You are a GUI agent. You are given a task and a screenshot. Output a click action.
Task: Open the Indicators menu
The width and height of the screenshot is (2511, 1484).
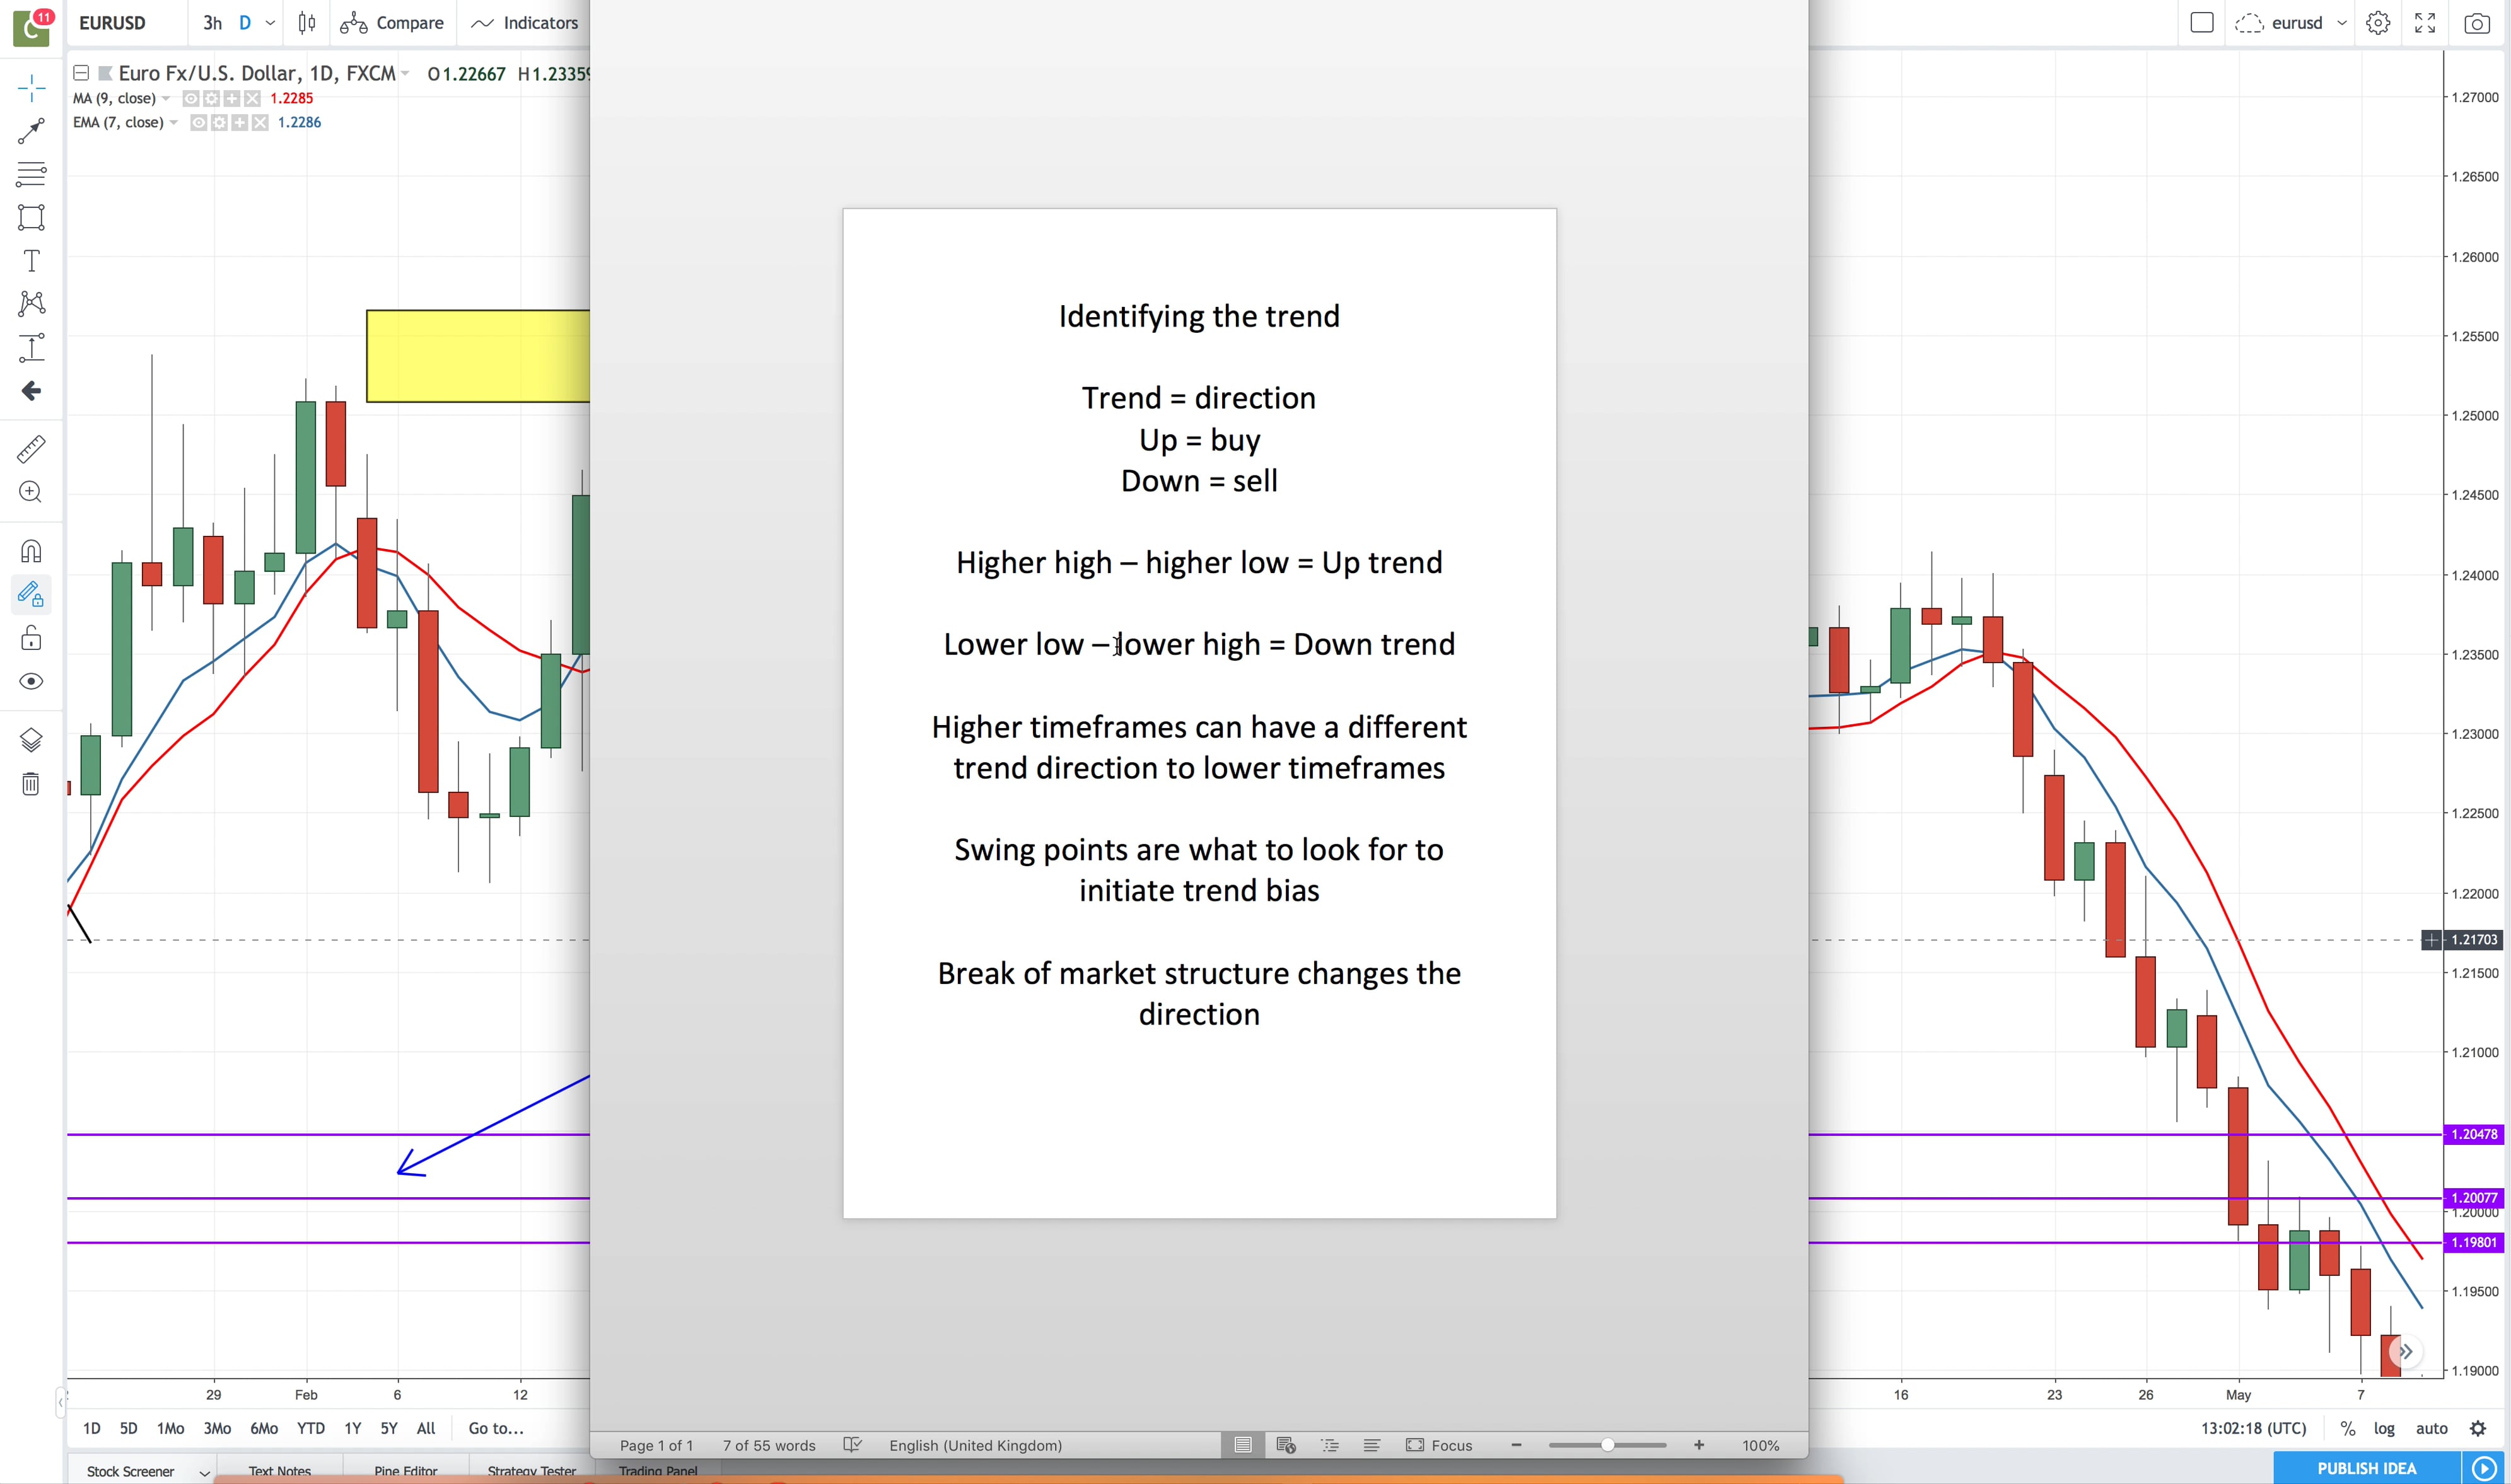[525, 23]
